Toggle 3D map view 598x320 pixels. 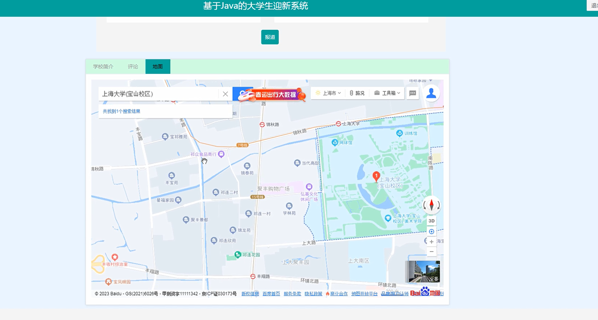(x=431, y=221)
